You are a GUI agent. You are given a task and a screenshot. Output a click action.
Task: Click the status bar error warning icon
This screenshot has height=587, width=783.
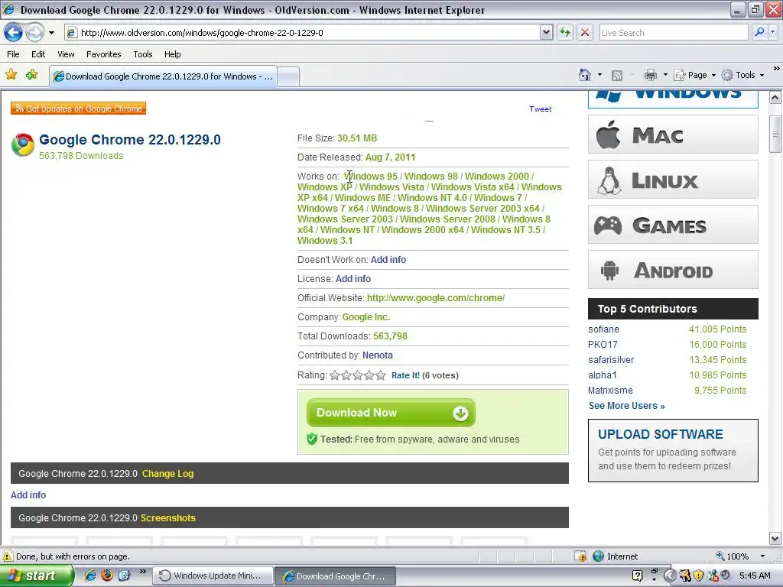(8, 556)
